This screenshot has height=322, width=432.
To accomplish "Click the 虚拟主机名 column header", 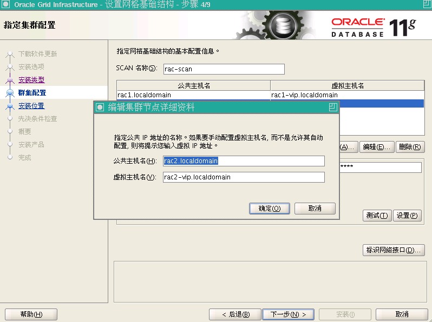I will pyautogui.click(x=348, y=85).
